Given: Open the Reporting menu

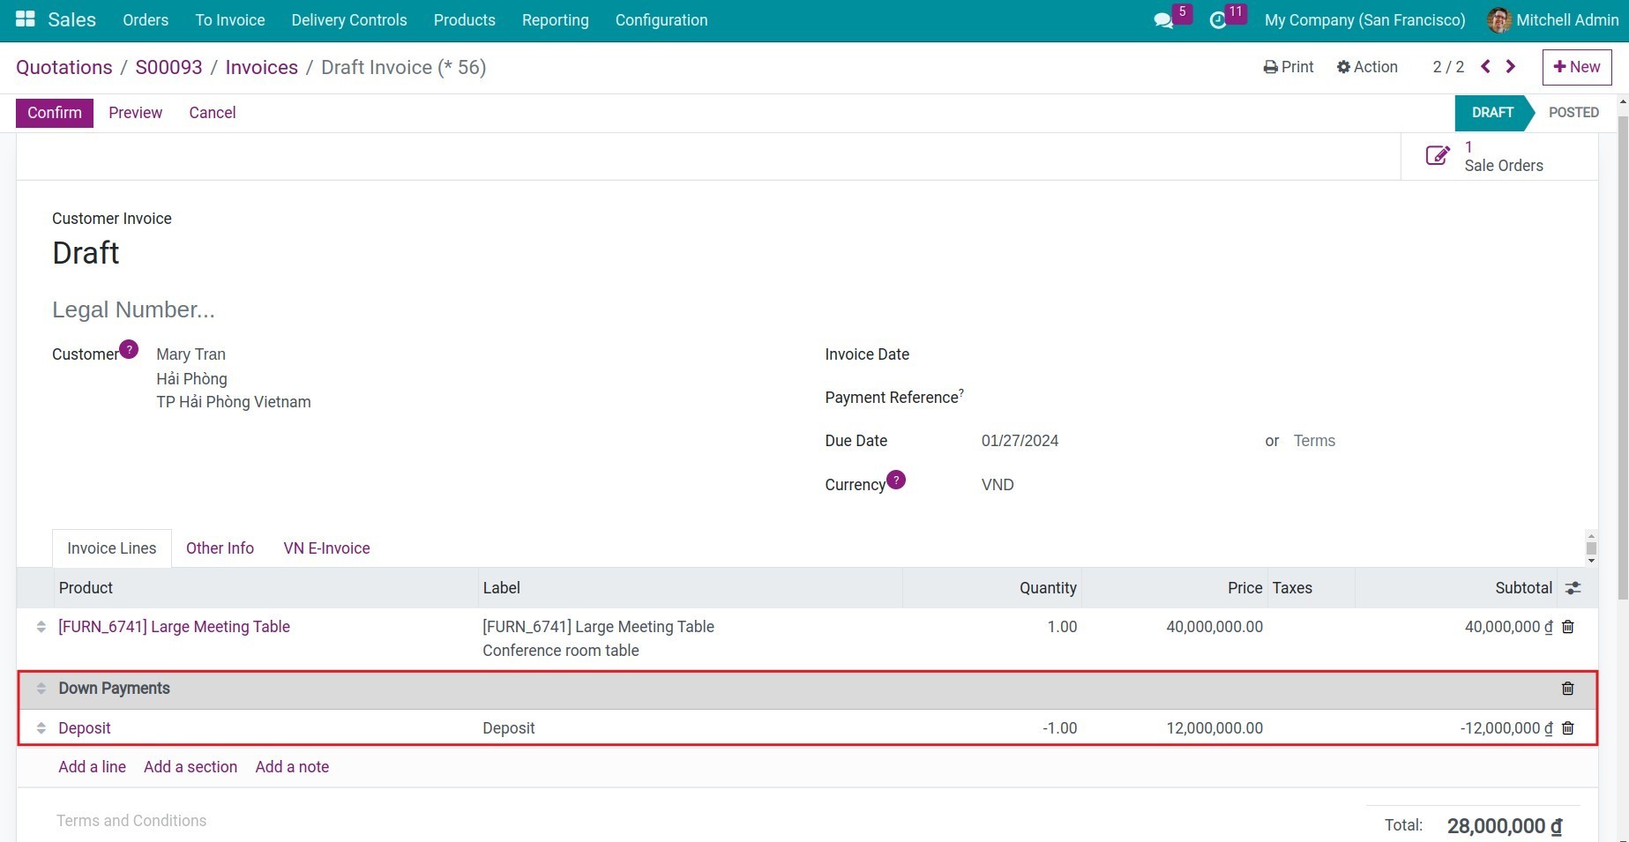Looking at the screenshot, I should pyautogui.click(x=556, y=20).
